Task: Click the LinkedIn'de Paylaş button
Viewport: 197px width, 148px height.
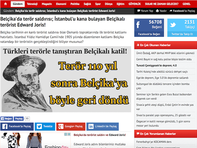Action: pos(103,126)
